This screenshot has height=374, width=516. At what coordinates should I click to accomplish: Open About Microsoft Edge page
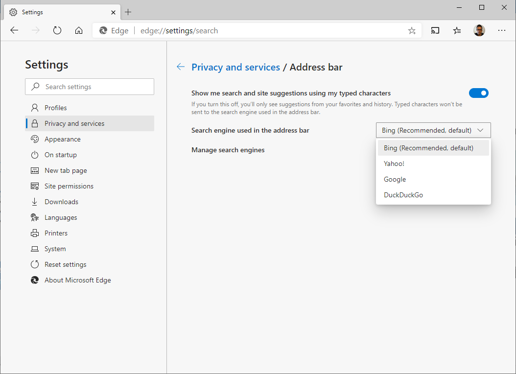point(90,280)
